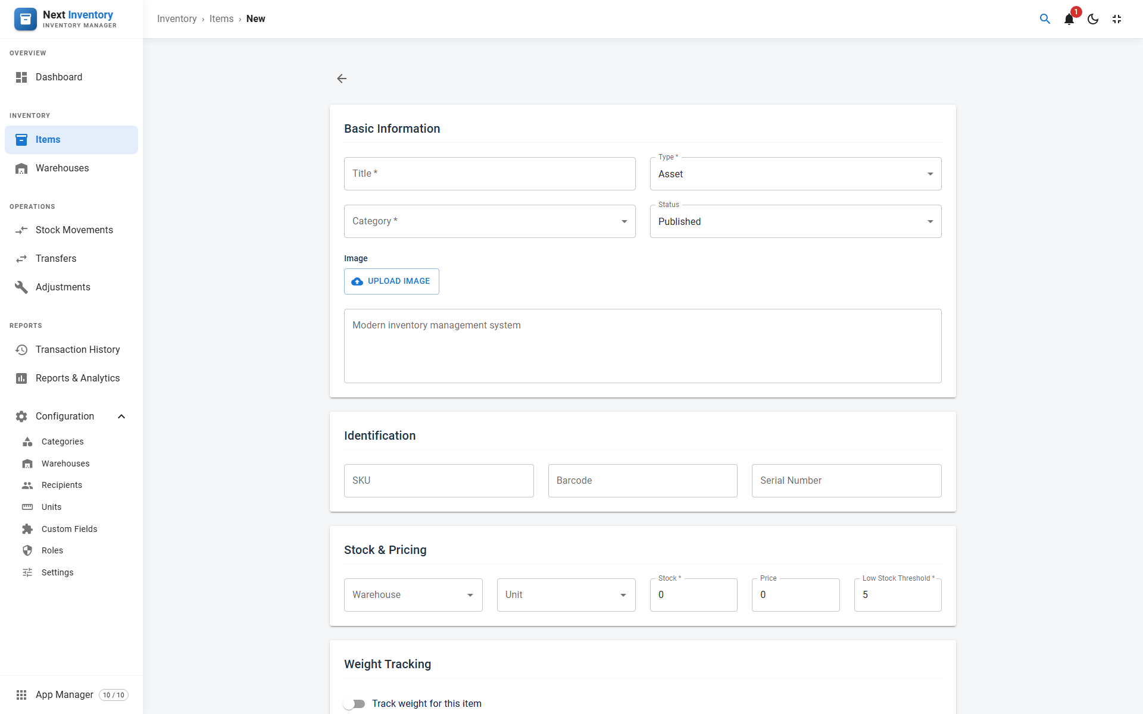Screen dimensions: 1143x714
Task: Click the back arrow icon
Action: (342, 79)
